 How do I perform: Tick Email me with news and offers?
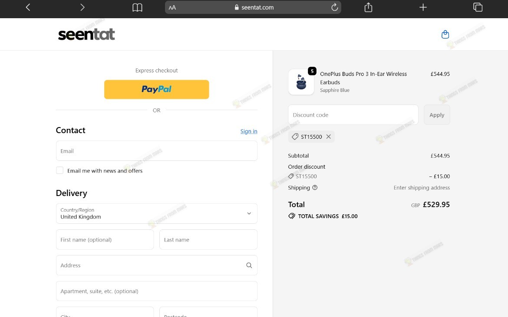pos(59,170)
